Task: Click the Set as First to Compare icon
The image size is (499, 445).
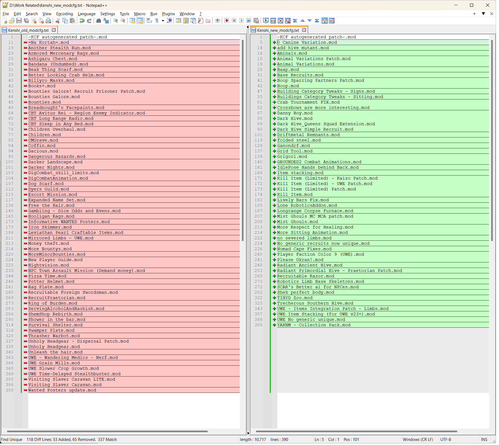Action: tap(266, 21)
